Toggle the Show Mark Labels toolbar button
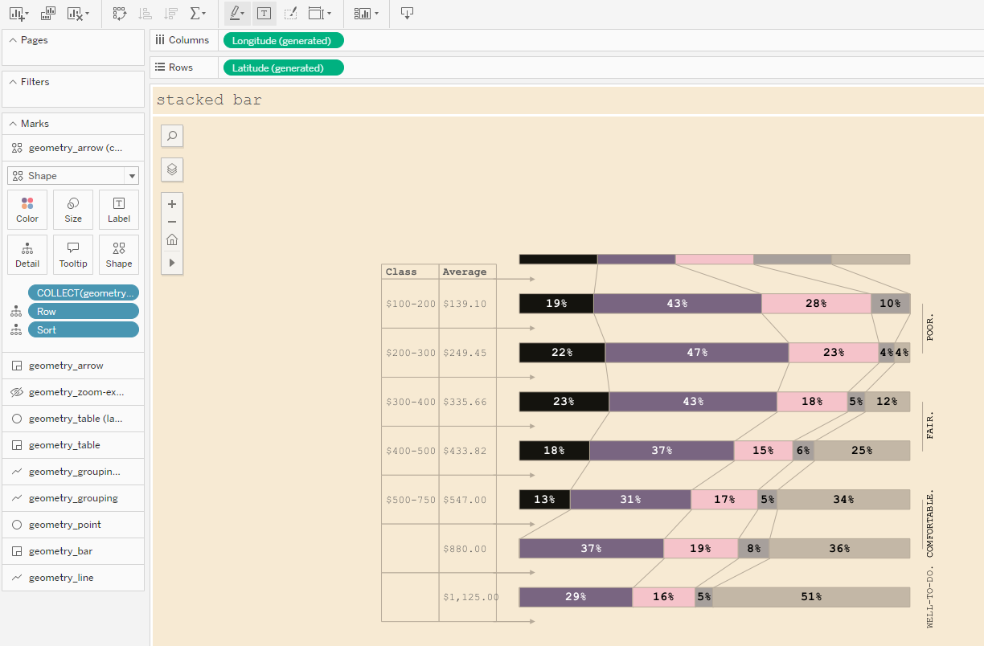 [x=264, y=13]
